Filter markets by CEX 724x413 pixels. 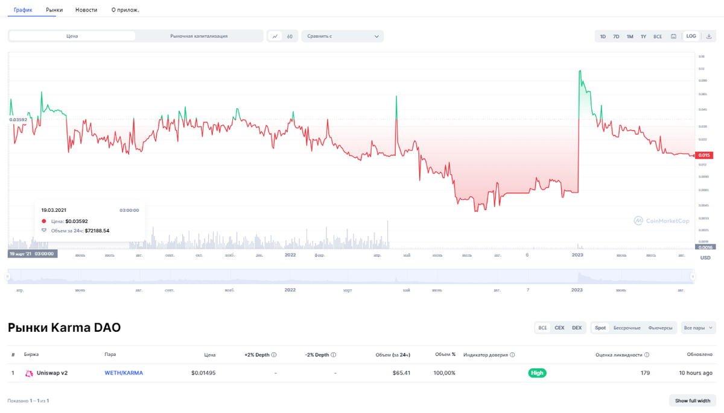point(559,328)
